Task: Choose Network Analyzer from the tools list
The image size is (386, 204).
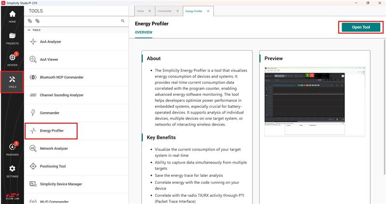Action: click(x=54, y=149)
